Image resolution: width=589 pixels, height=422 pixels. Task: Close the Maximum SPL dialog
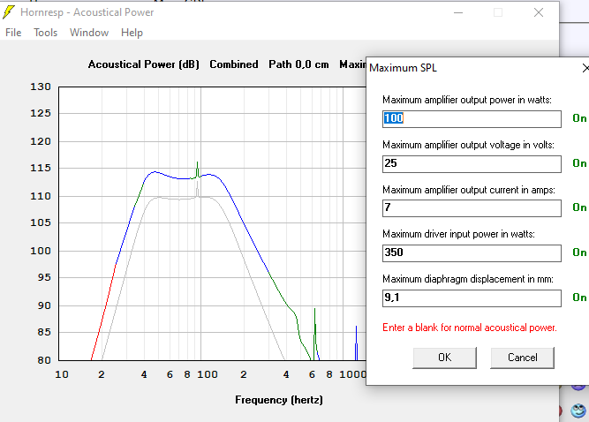585,68
